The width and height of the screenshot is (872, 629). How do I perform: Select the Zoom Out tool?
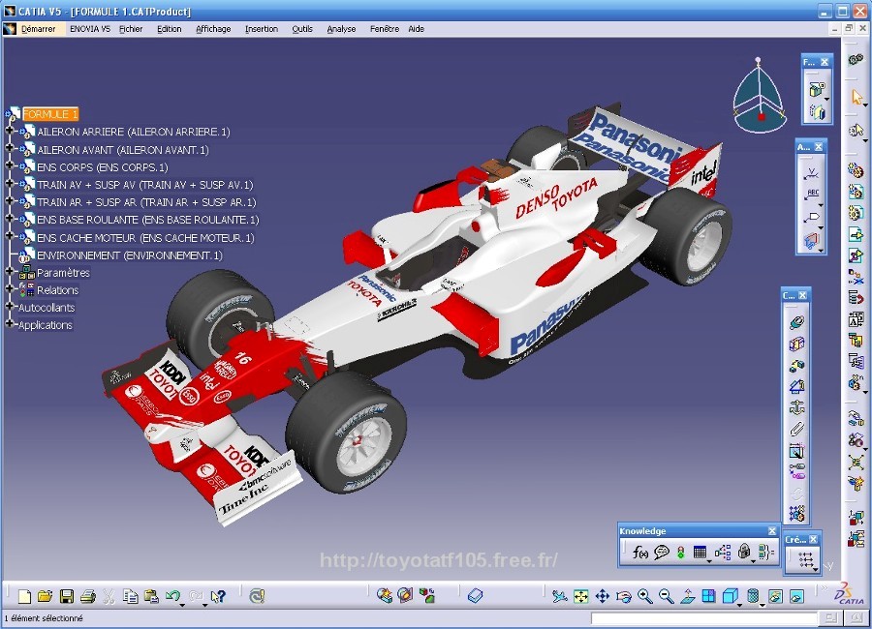[666, 596]
